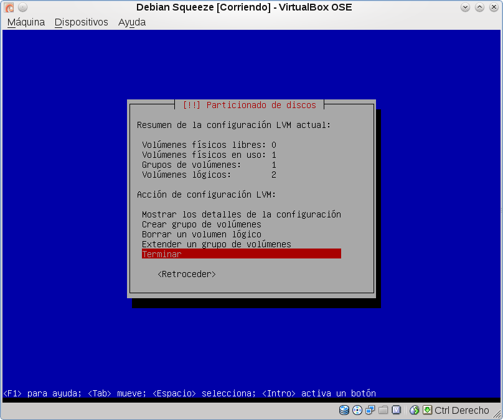503x420 pixels.
Task: Click the Resumen de la configuración LVM heading
Action: pos(233,125)
